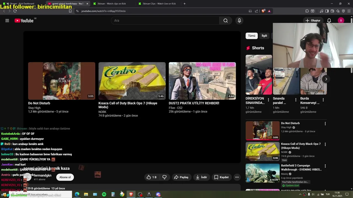Open Discord from the taskbar
The height and width of the screenshot is (198, 353).
(x=158, y=194)
